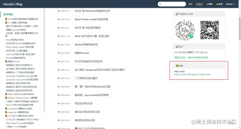
Task: Open the external-link icon beside GitHub
Action: pos(234,4)
